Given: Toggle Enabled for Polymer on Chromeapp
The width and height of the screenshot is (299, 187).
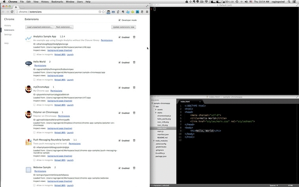Looking at the screenshot, I should coord(120,113).
